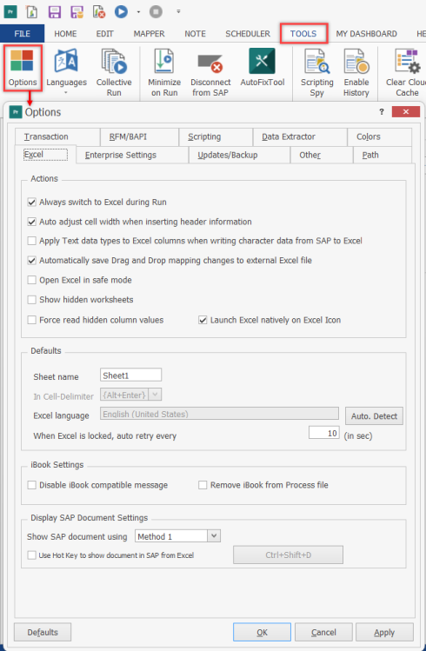
Task: Click the Cancel button
Action: [323, 632]
